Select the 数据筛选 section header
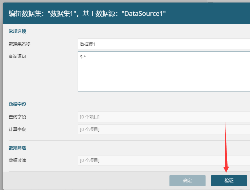250x190 pixels. tap(17, 148)
